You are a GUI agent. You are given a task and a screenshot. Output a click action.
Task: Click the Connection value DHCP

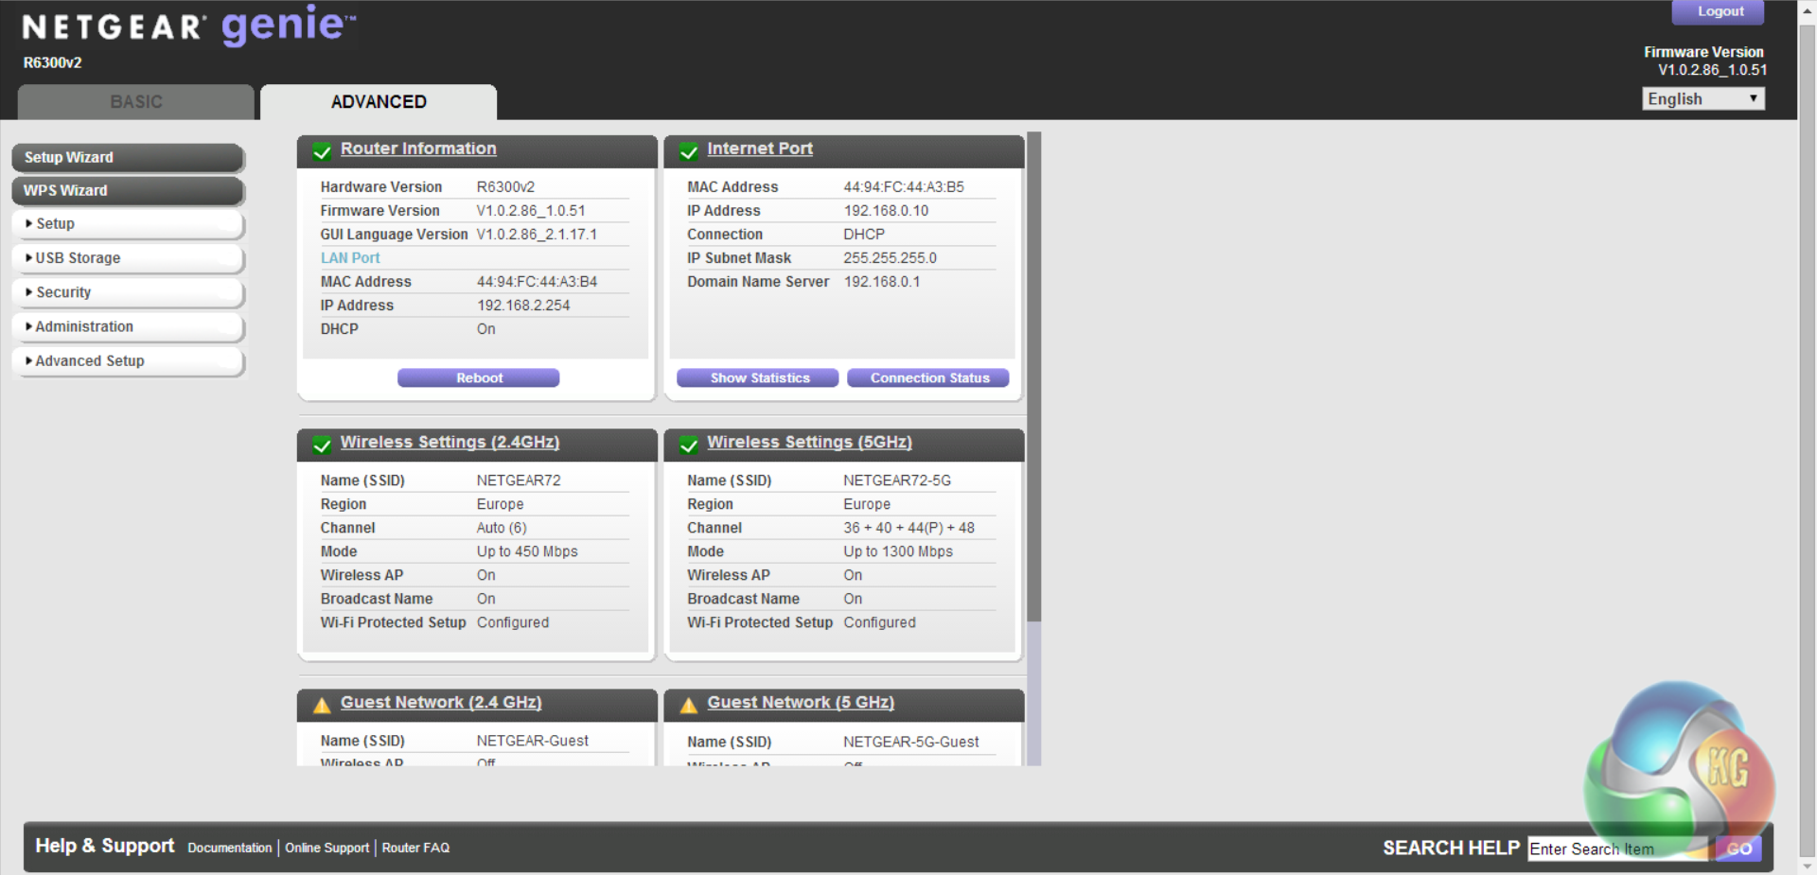[864, 235]
